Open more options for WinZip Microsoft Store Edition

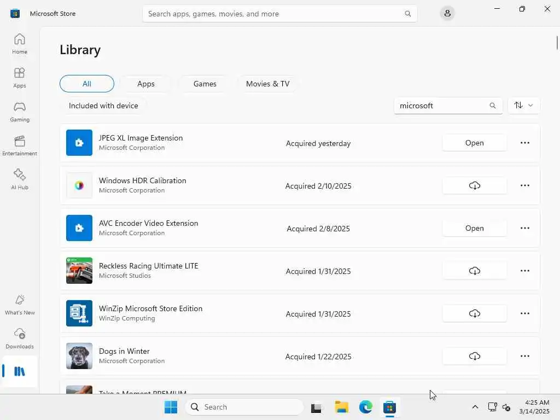click(x=524, y=313)
